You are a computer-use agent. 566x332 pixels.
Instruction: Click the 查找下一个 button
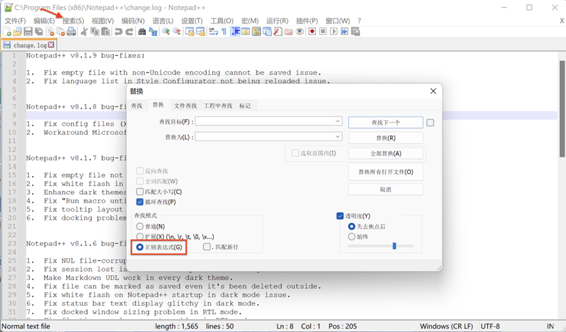pyautogui.click(x=385, y=123)
